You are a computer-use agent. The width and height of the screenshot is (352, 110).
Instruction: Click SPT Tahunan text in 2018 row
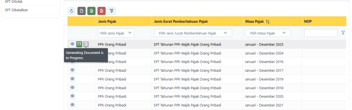pos(187,88)
